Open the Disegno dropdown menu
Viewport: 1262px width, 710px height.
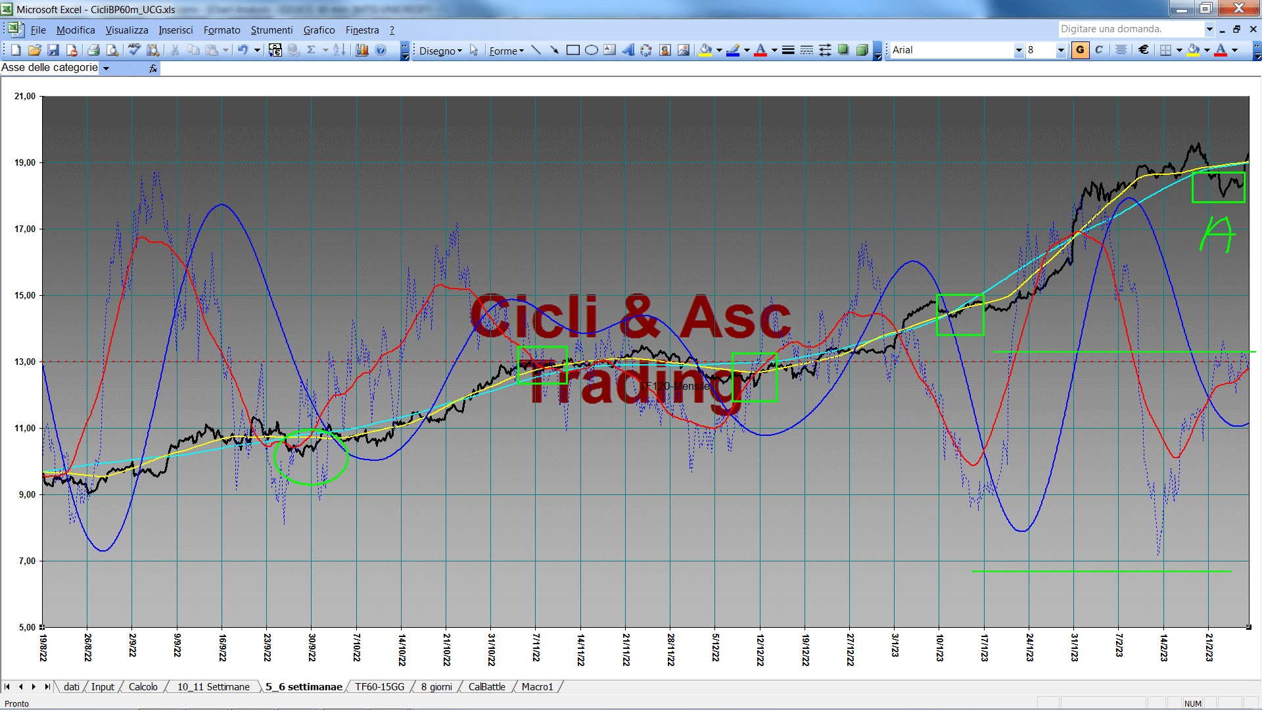440,51
